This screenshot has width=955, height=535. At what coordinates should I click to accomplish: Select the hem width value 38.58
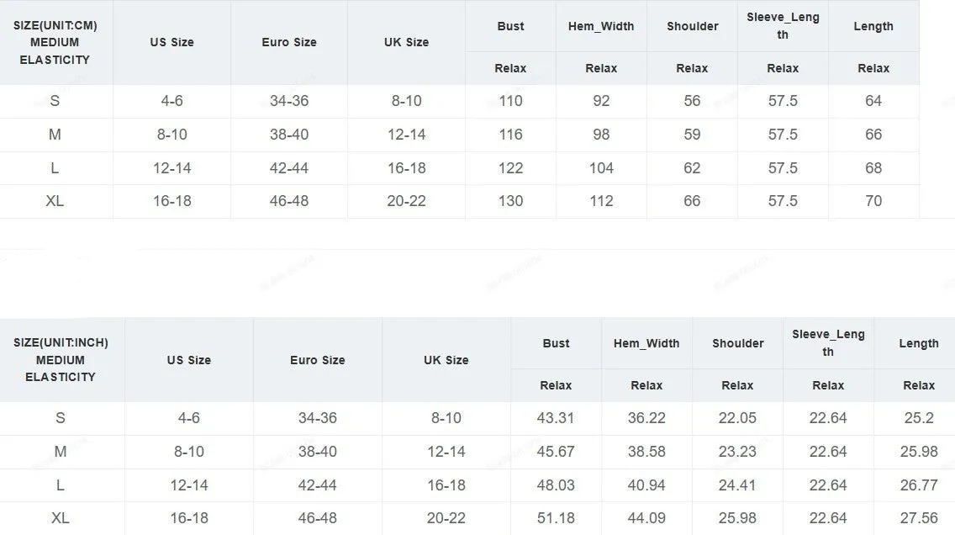coord(646,452)
